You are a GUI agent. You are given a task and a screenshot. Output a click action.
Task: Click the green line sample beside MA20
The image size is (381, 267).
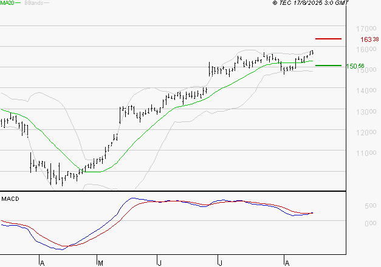point(18,3)
